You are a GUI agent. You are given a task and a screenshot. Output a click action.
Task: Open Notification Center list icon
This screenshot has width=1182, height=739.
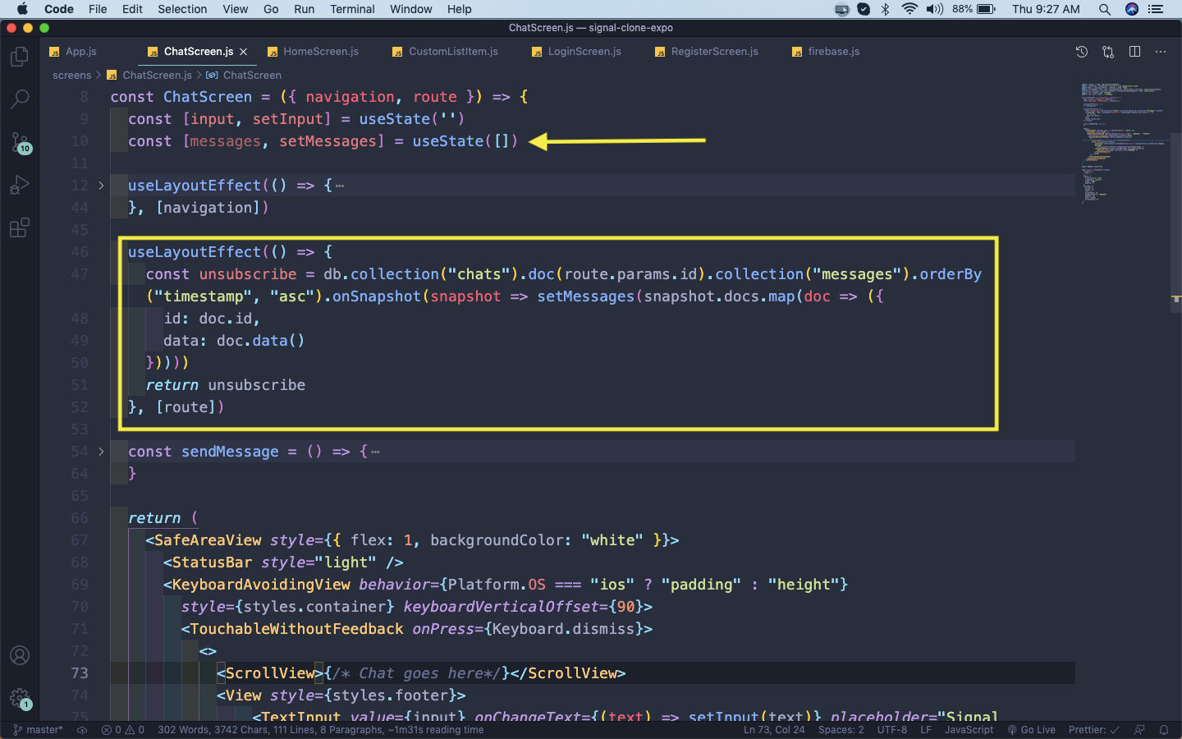[x=1156, y=9]
